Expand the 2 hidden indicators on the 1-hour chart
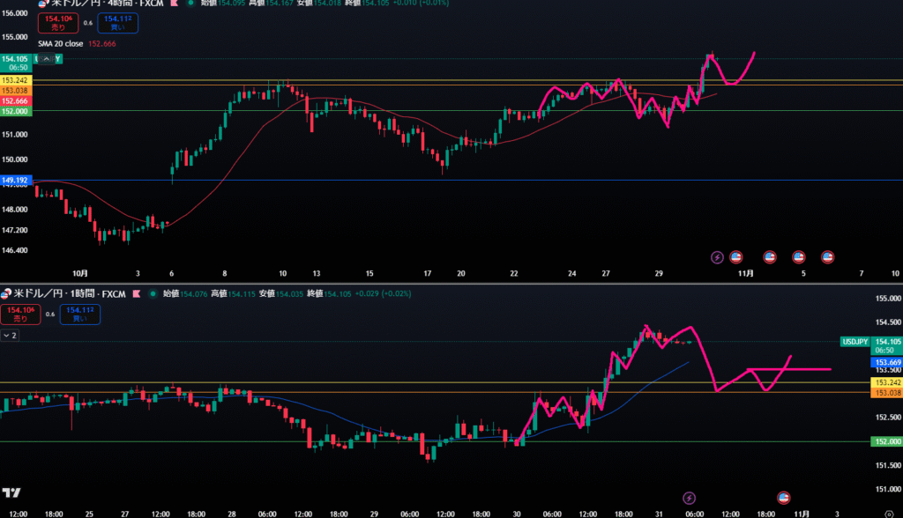Screen dimensions: 903x518 click(x=9, y=336)
